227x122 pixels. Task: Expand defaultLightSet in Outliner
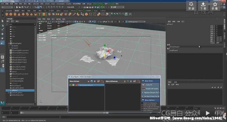tap(8, 93)
